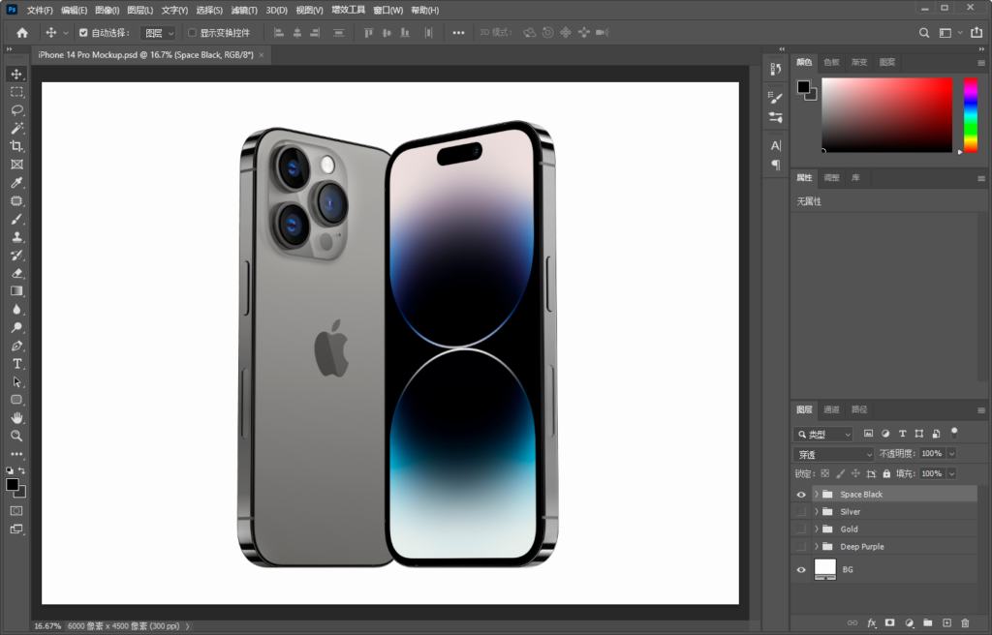Select the Dodge tool

[16, 327]
